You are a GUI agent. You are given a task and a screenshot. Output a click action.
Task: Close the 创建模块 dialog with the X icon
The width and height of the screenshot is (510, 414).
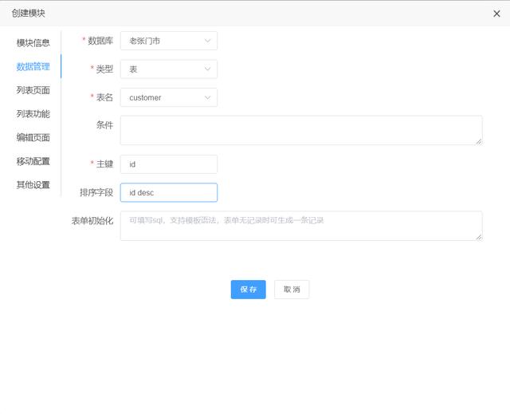coord(496,13)
